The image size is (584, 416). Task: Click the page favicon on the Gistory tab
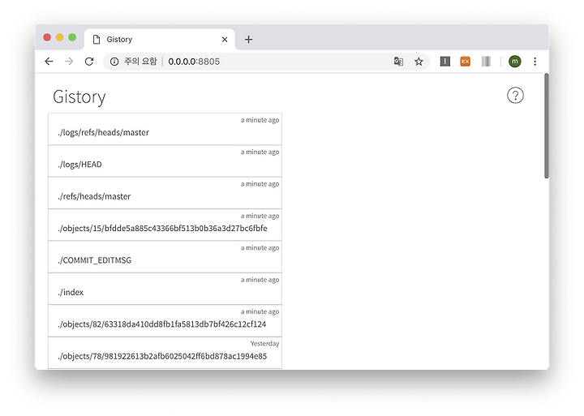97,40
